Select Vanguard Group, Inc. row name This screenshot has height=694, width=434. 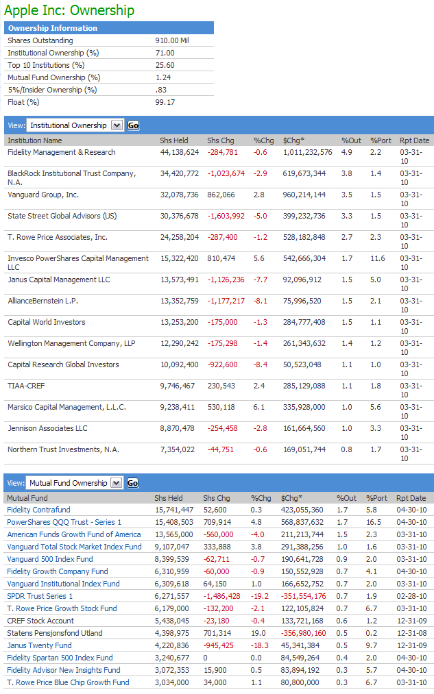[43, 195]
